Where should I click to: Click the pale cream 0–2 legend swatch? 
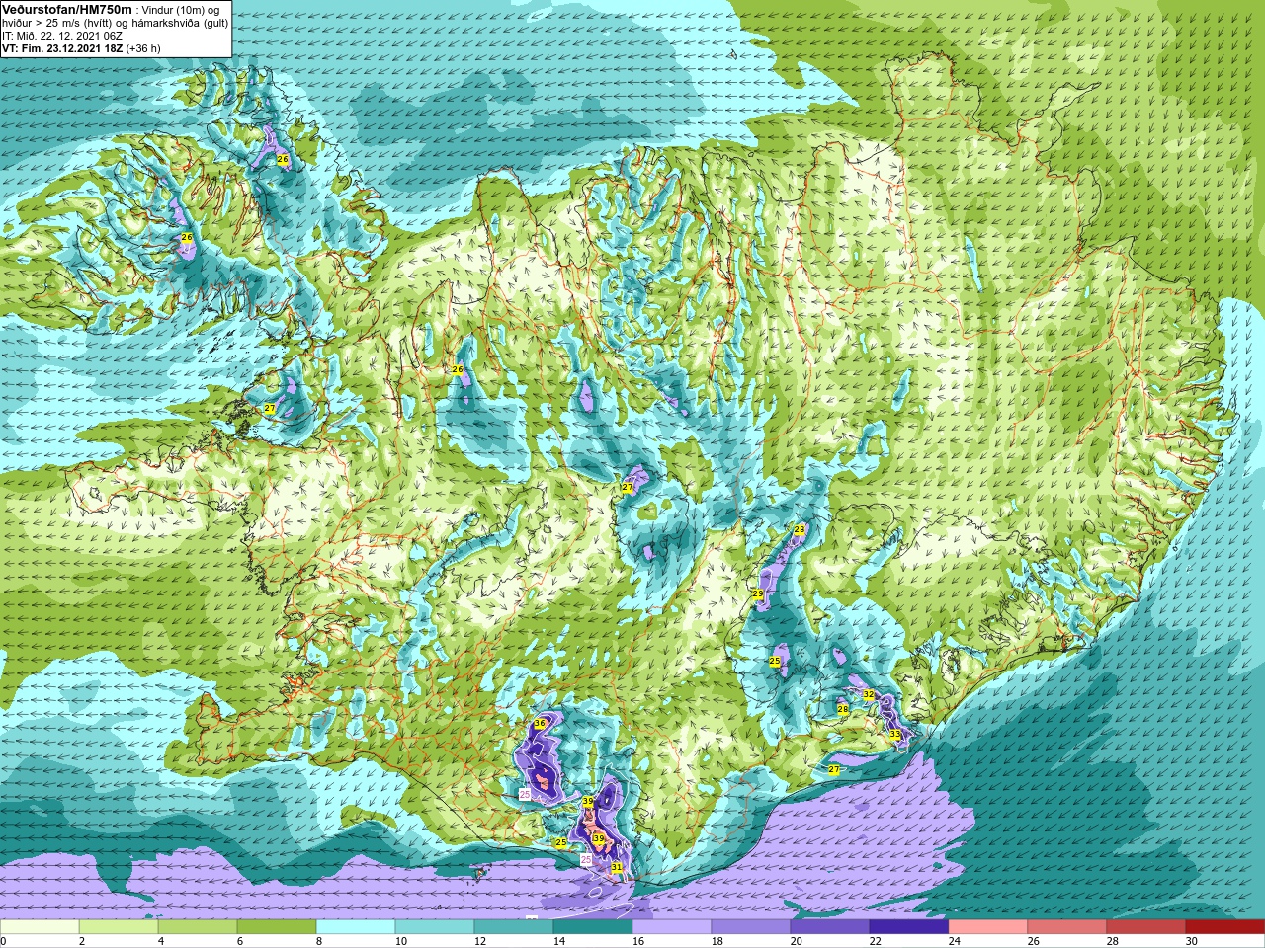coord(40,927)
